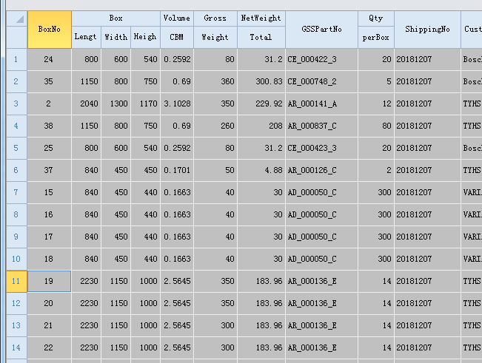The height and width of the screenshot is (363, 482).
Task: Click length cell 2040
Action: (x=87, y=104)
